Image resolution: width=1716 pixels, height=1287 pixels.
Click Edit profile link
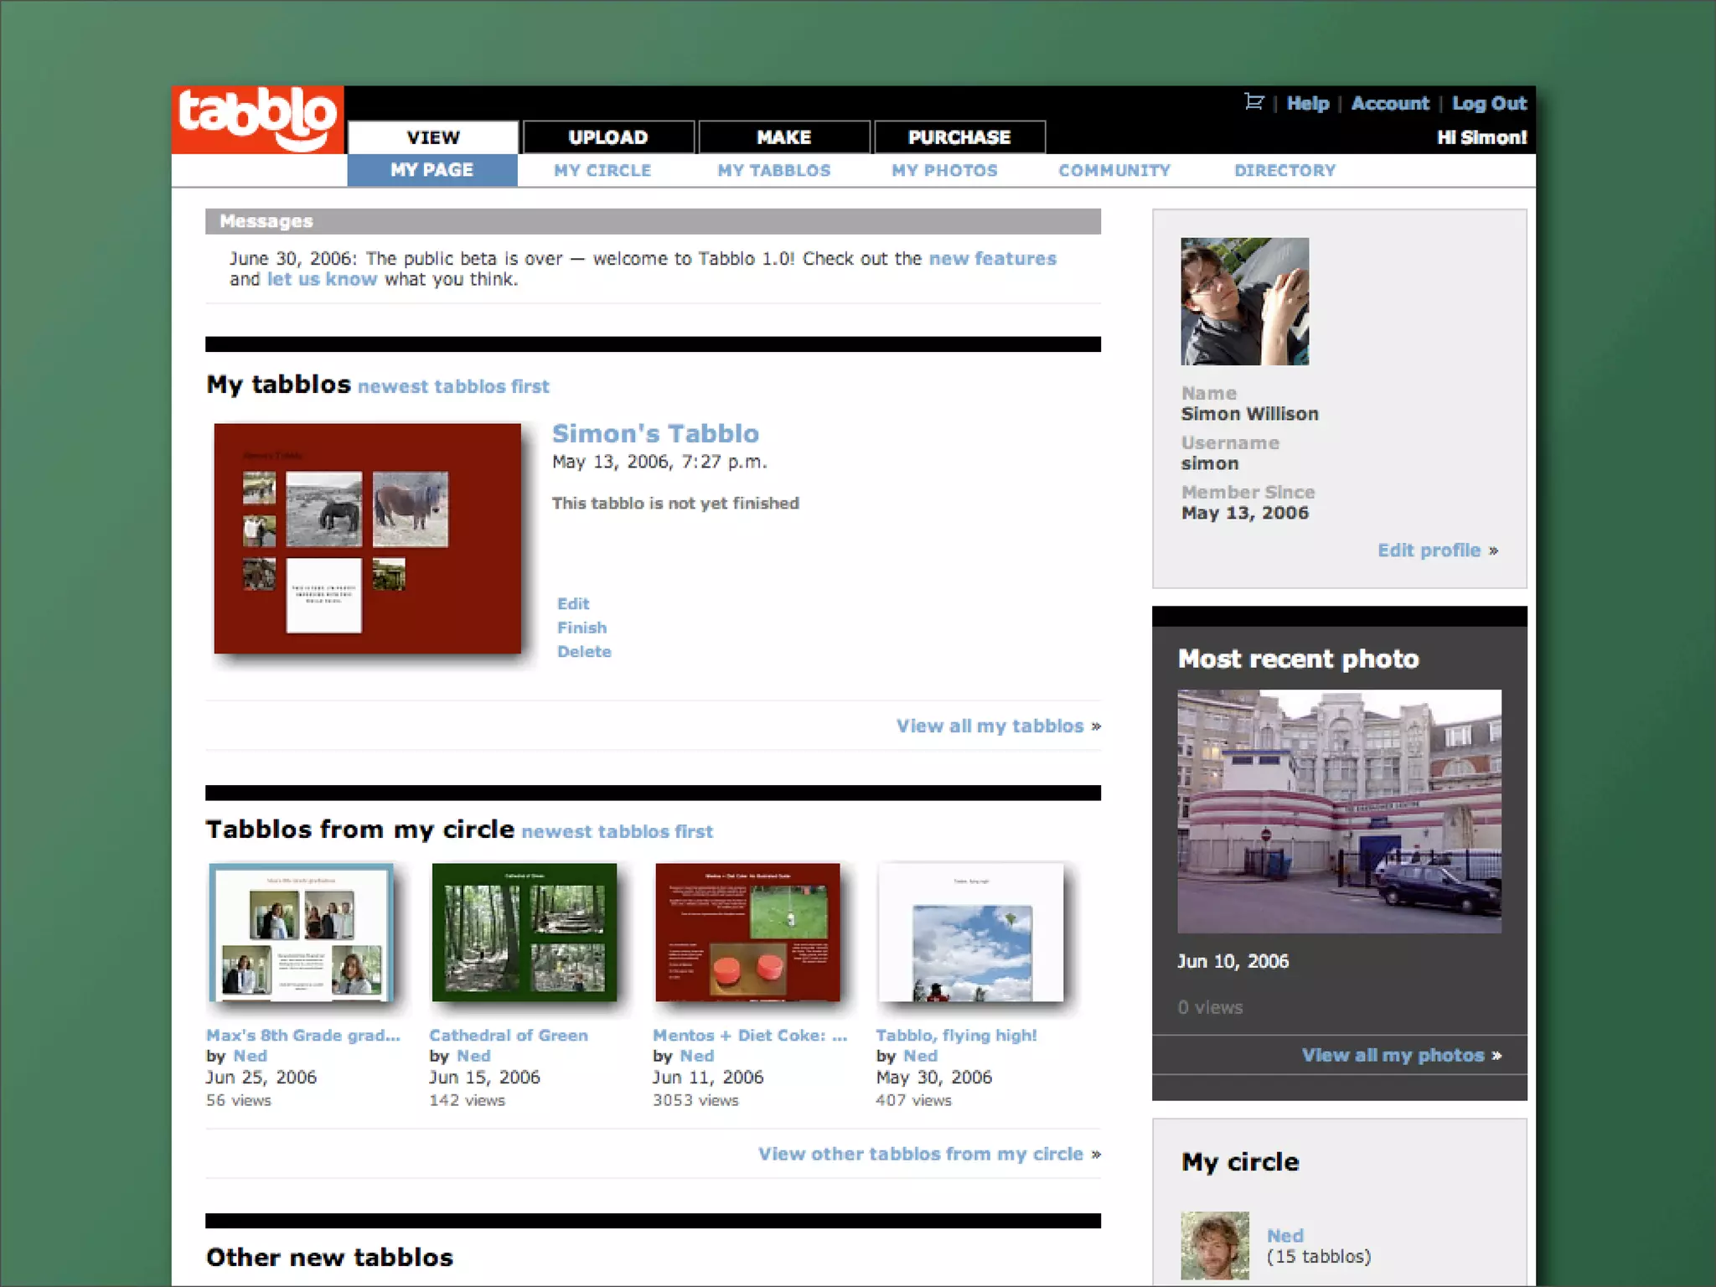click(1429, 550)
